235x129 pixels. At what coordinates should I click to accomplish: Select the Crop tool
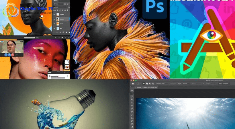point(132,103)
